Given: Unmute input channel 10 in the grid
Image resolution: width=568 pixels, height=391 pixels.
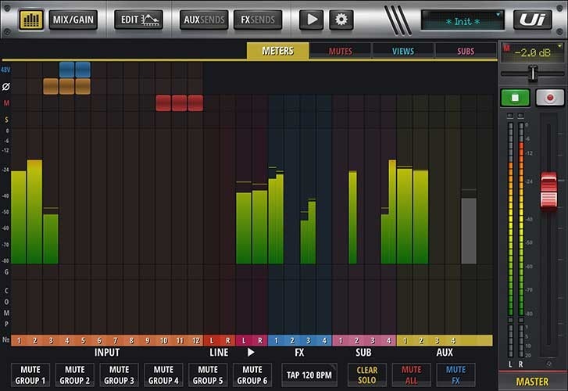Looking at the screenshot, I should [x=163, y=102].
